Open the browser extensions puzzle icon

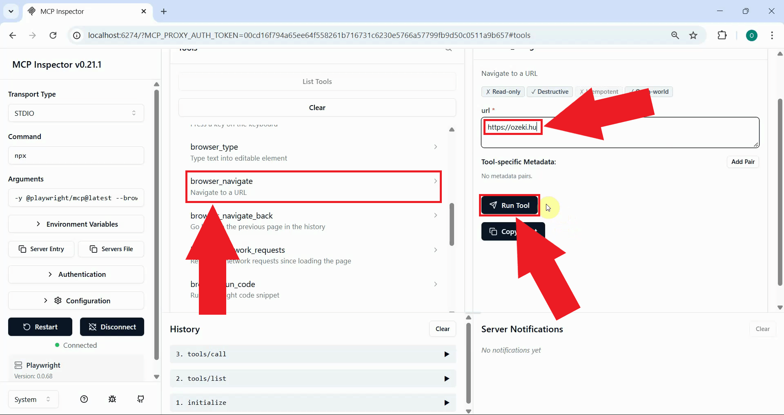click(x=722, y=35)
